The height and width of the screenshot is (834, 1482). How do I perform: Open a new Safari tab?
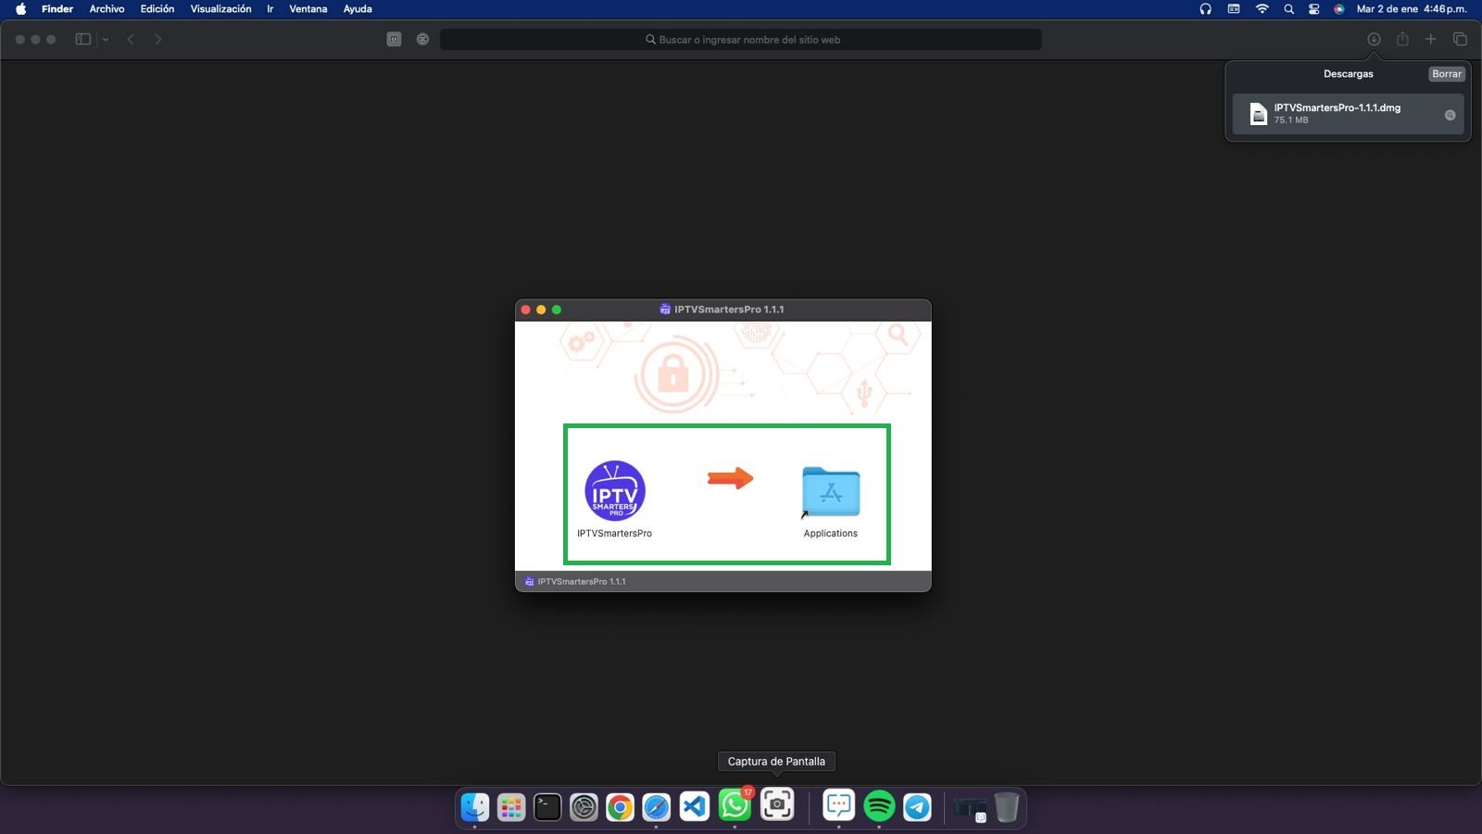[x=1431, y=39]
